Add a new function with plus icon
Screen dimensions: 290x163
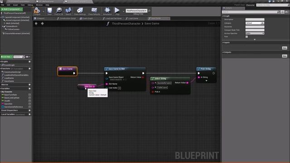[x=29, y=68]
